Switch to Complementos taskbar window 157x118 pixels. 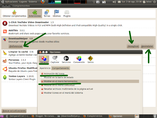click(96, 116)
